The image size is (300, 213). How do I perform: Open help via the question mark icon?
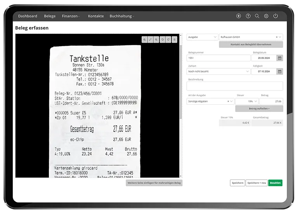coord(248,16)
